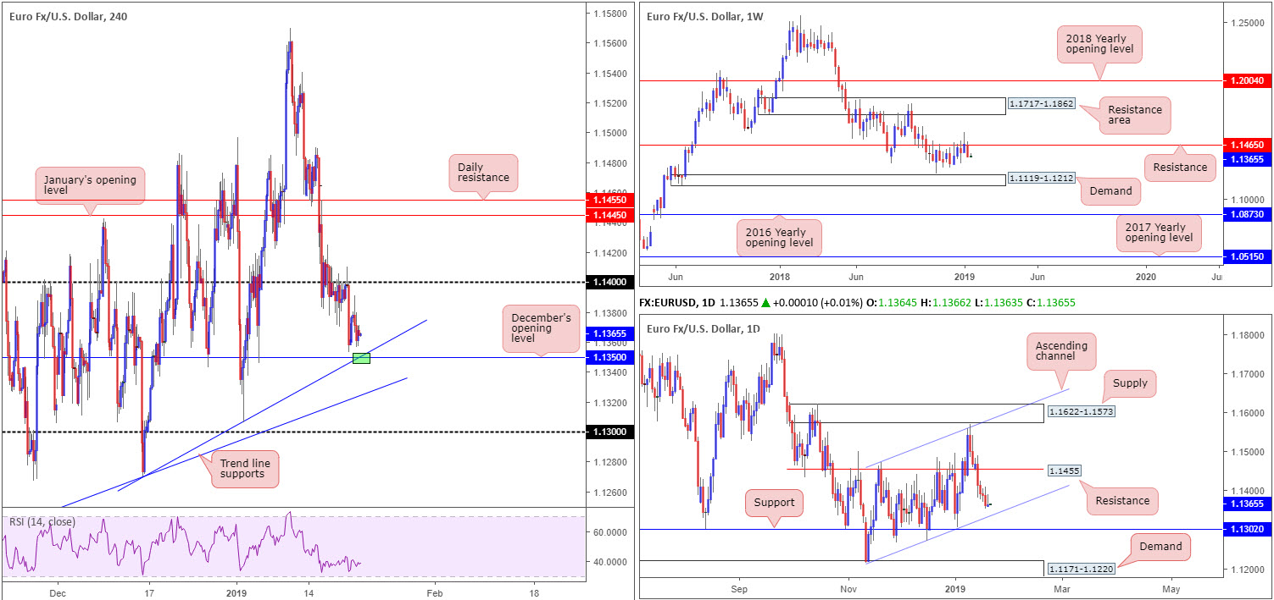Click the 'Resistance' callout on weekly chart
This screenshot has width=1274, height=600.
click(x=1179, y=167)
